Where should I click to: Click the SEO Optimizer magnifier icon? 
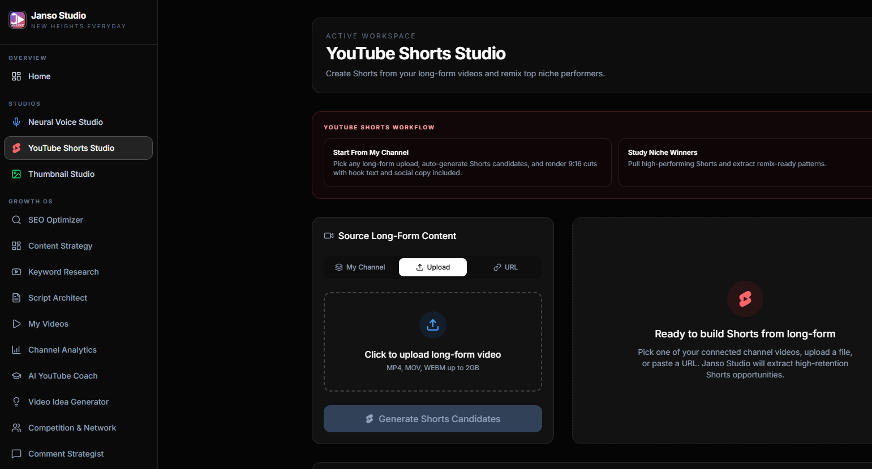click(x=16, y=220)
